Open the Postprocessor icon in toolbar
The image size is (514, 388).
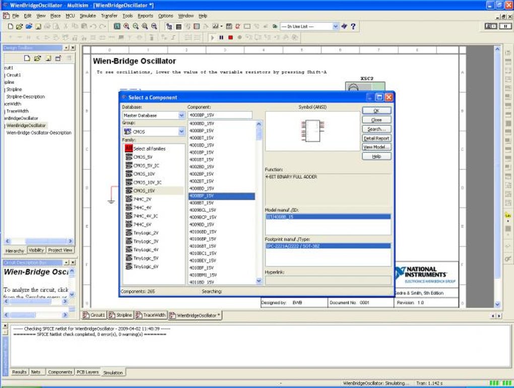229,26
